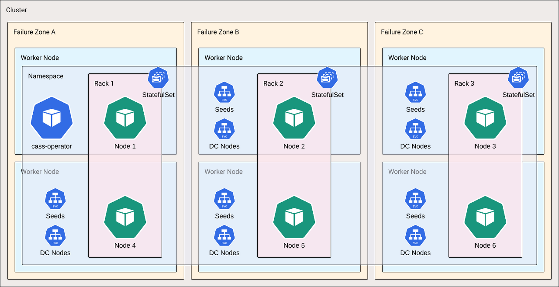Click the "Failure Zone C" label
This screenshot has width=559, height=287.
pos(402,32)
